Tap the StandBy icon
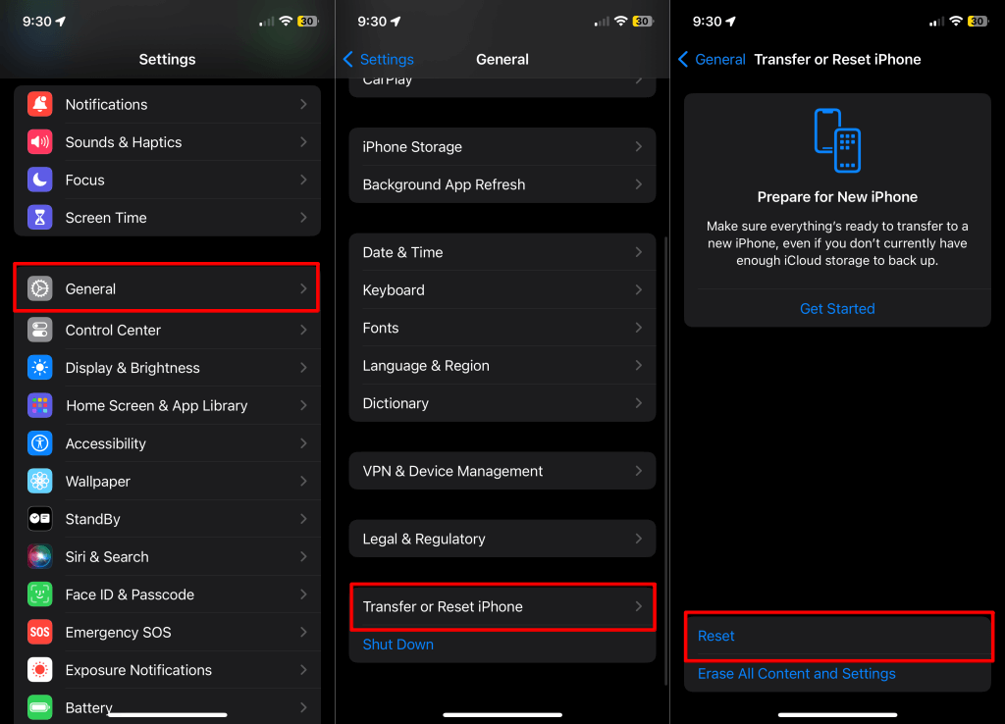 [x=39, y=519]
